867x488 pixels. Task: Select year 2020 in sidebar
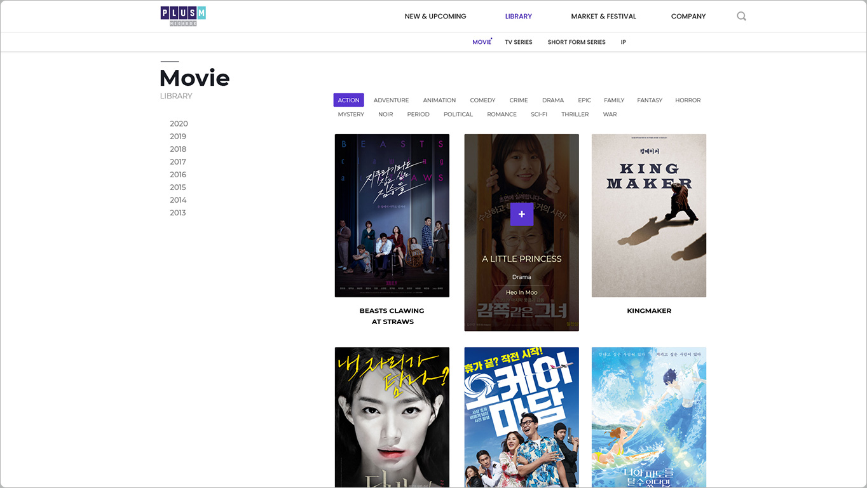(x=179, y=124)
